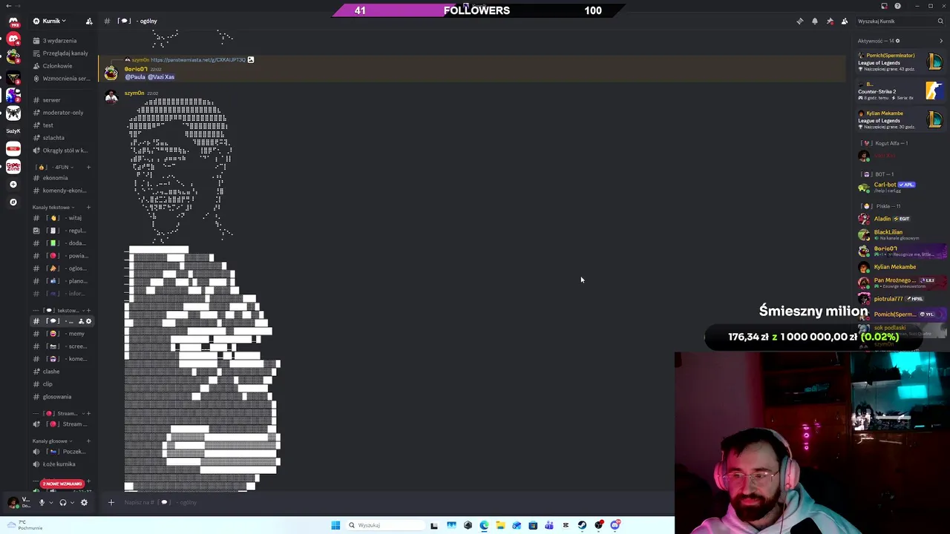Open Carl-bot member profile
The image size is (950, 534).
tap(900, 188)
